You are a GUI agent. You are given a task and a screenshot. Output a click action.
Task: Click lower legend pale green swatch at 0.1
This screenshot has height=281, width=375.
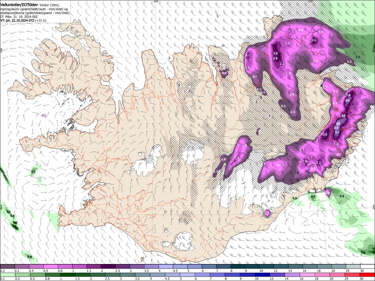8,275
